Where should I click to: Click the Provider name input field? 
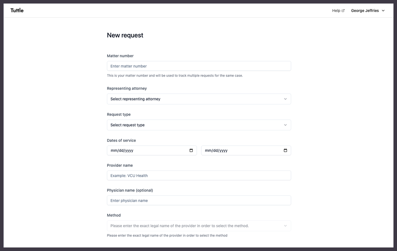(x=199, y=176)
